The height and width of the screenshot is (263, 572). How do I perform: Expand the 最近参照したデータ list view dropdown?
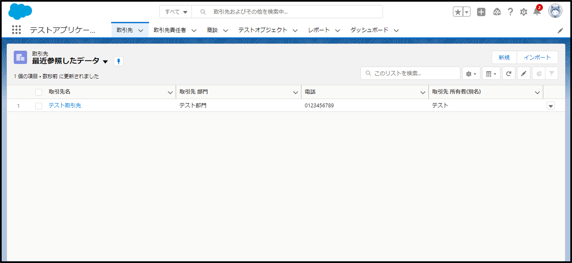pyautogui.click(x=105, y=62)
